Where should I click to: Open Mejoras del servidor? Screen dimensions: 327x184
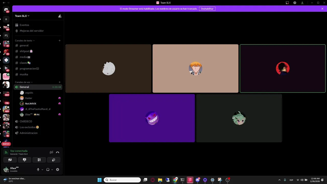click(x=38, y=31)
